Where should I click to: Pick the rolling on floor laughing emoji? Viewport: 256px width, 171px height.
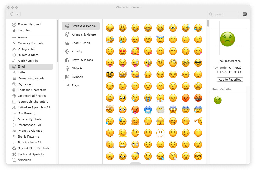point(110,40)
